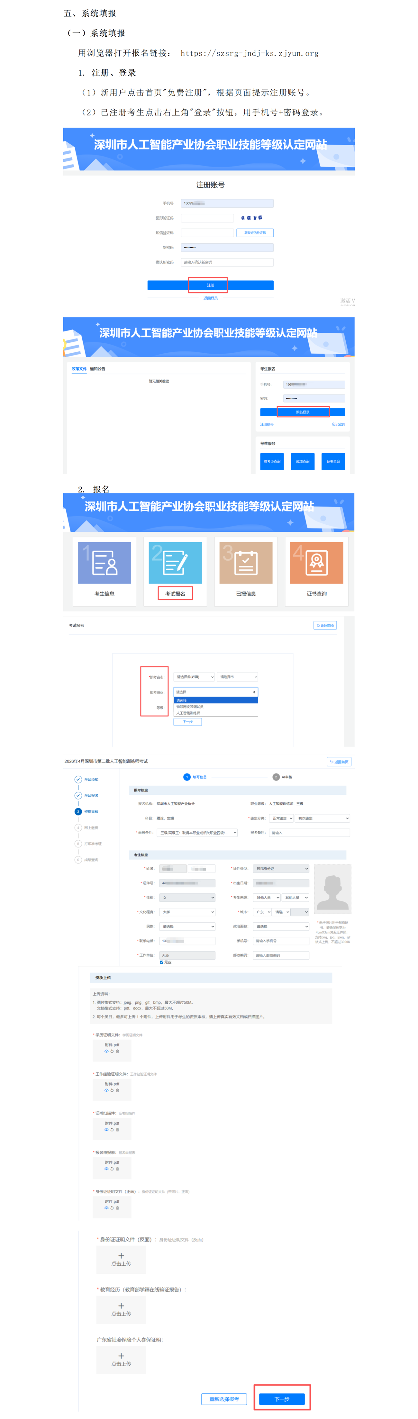Viewport: 418px width, 1419px height.
Task: Click the 邮政编码 input field
Action: tap(281, 955)
